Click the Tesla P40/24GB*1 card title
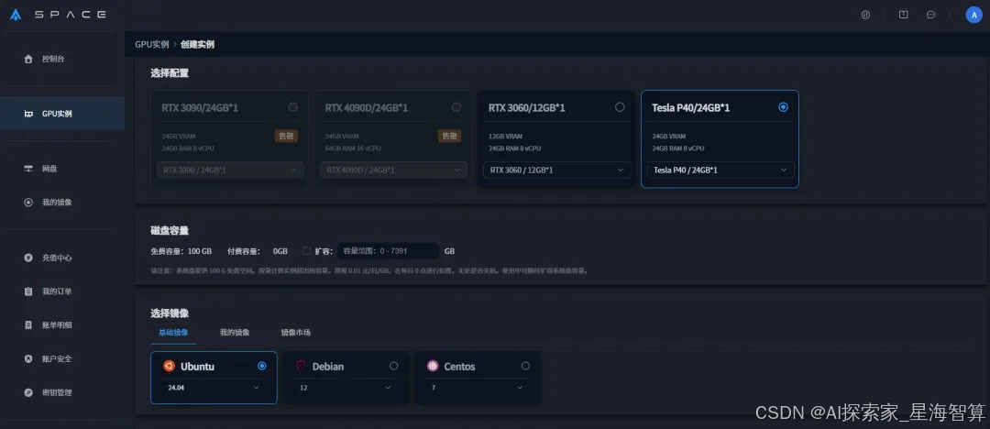Viewport: 990px width, 429px height. click(691, 107)
